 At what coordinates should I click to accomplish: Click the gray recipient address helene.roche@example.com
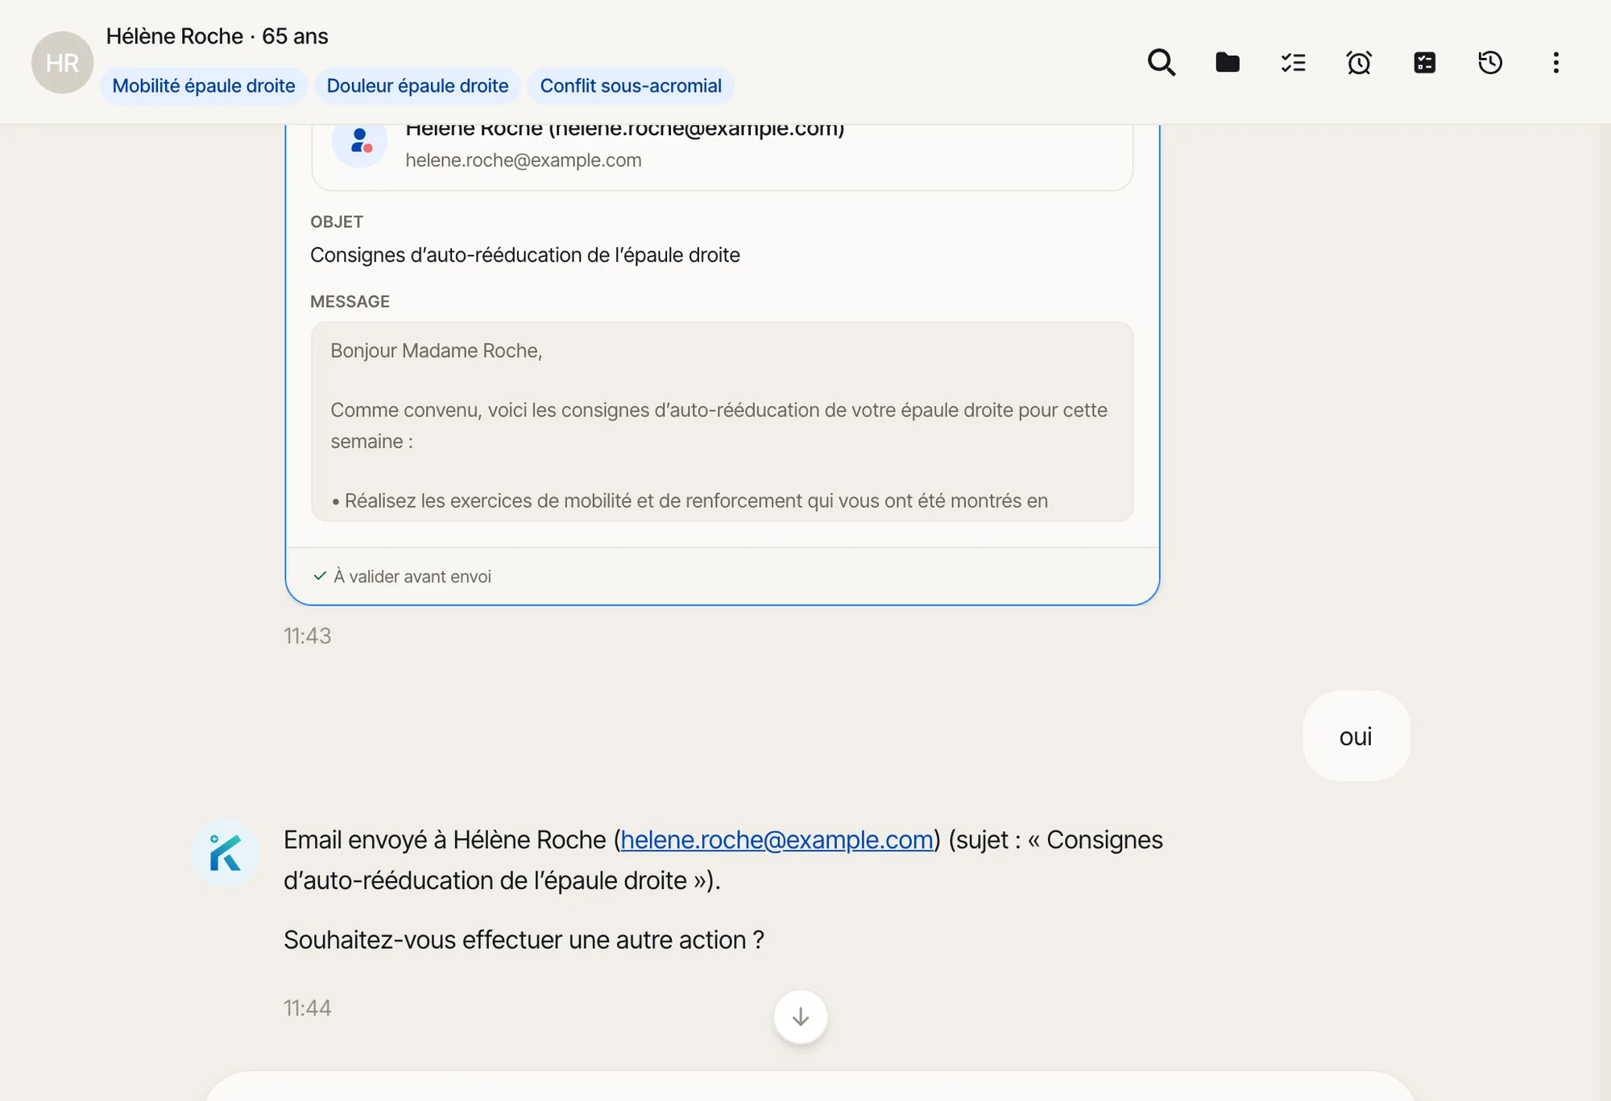(524, 160)
